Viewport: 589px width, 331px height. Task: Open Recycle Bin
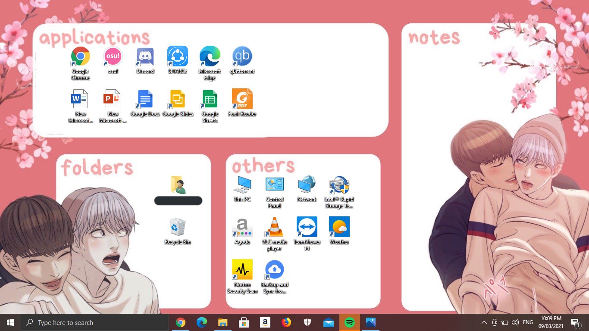tap(177, 225)
